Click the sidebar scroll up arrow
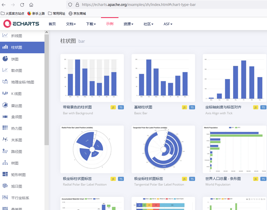 47,32
